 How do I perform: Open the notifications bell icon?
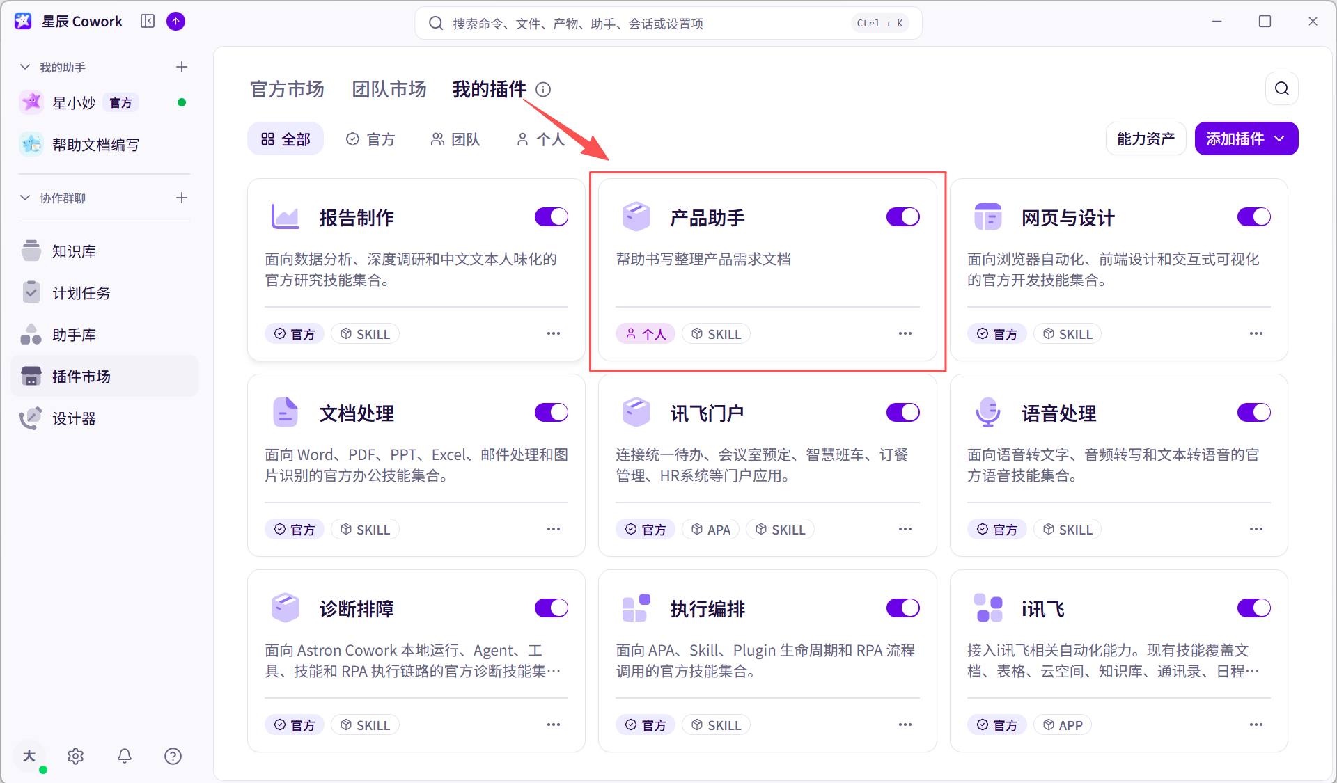pos(125,756)
